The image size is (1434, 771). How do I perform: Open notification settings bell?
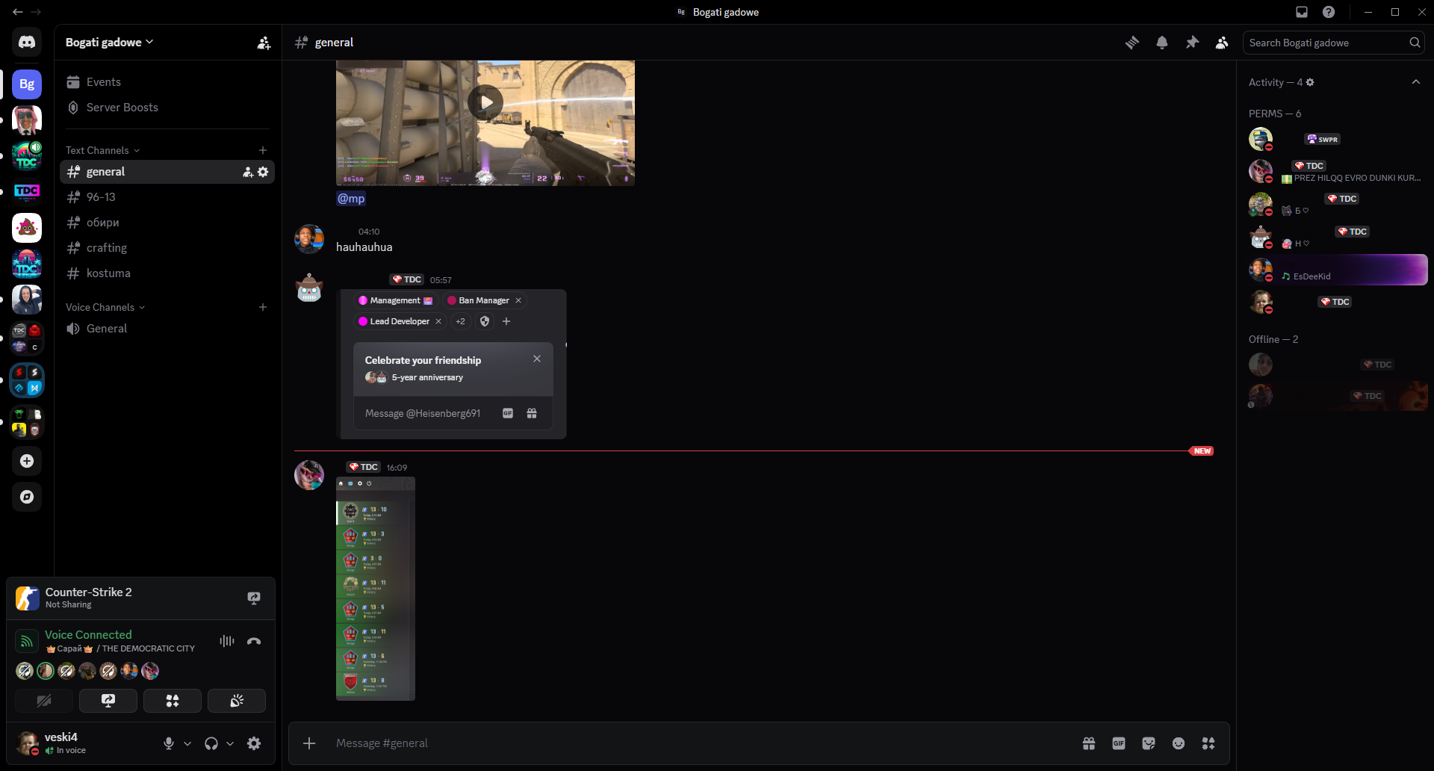(1162, 43)
